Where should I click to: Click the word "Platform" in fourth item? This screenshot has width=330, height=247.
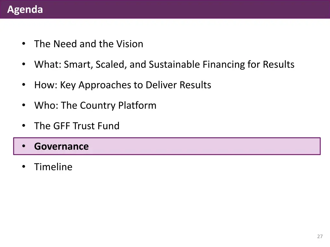pos(137,105)
